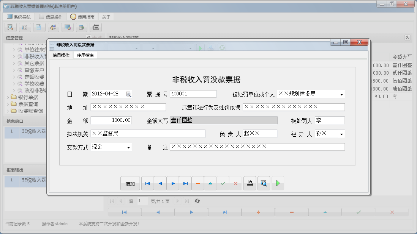Image resolution: width=417 pixels, height=234 pixels.
Task: Expand the 交款方式 payment method dropdown
Action: (128, 147)
